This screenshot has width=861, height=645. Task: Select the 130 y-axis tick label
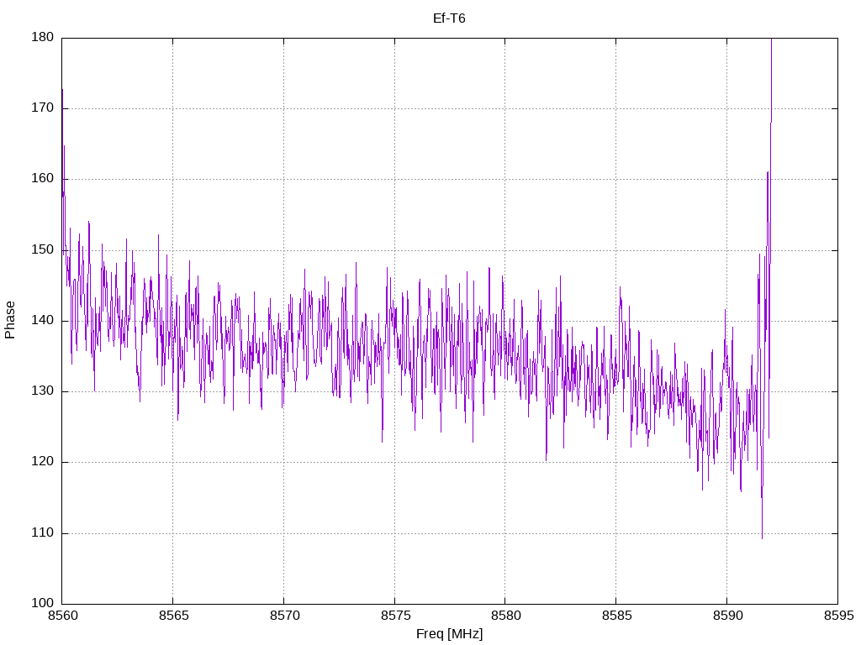(43, 391)
